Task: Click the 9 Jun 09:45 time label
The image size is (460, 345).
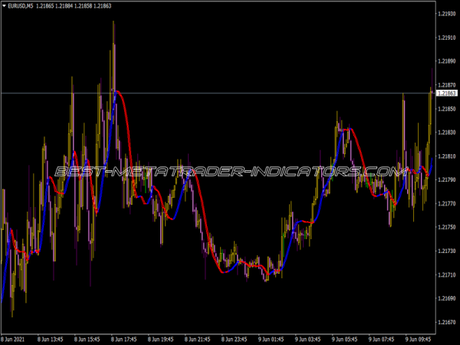Action: 419,337
